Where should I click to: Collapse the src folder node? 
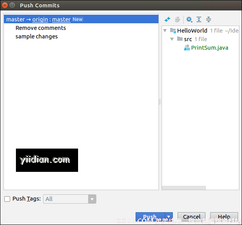172,39
